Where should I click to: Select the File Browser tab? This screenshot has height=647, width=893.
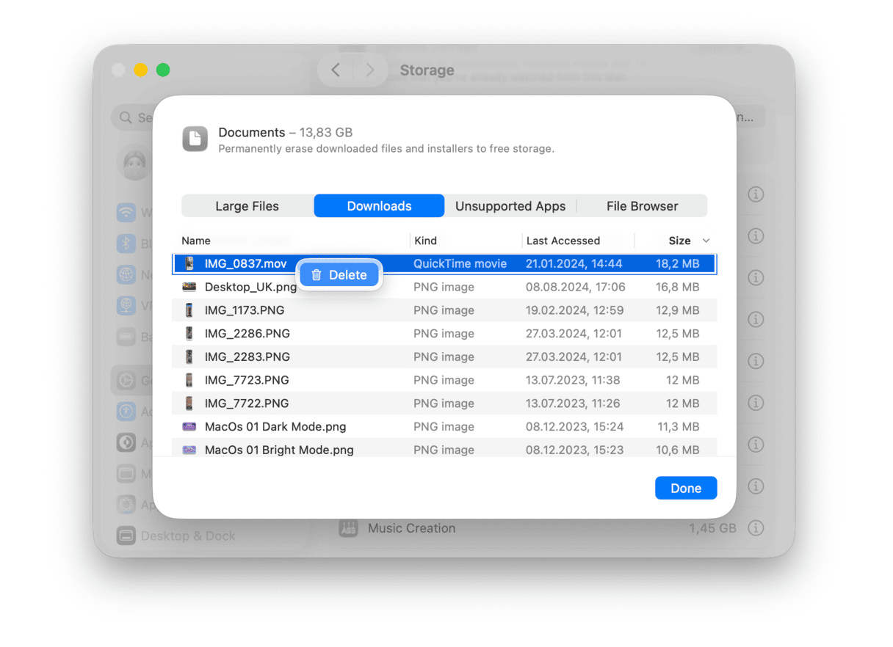642,206
